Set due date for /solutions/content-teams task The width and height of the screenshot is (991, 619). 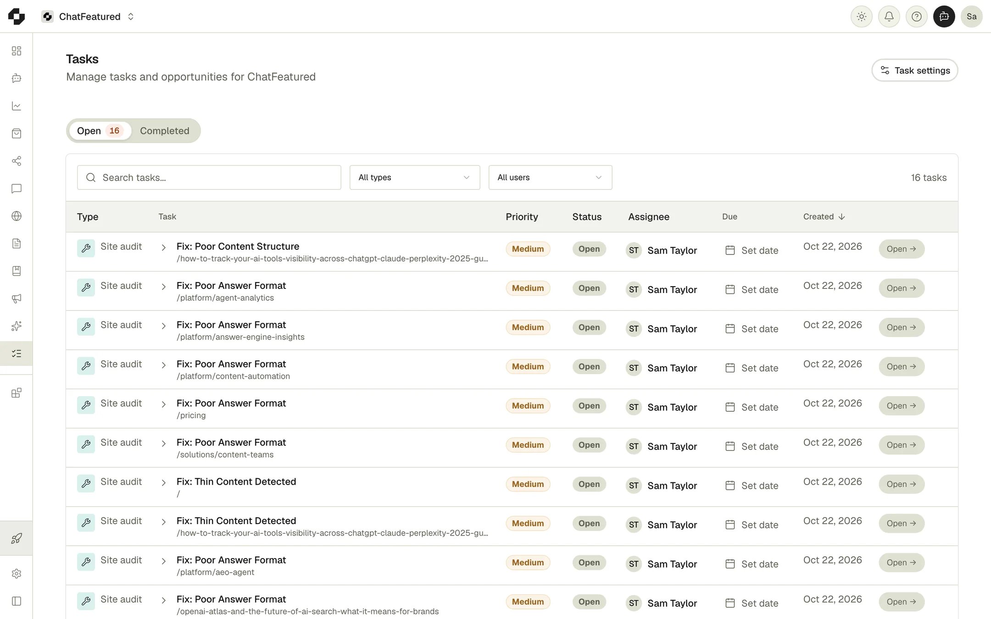(752, 446)
